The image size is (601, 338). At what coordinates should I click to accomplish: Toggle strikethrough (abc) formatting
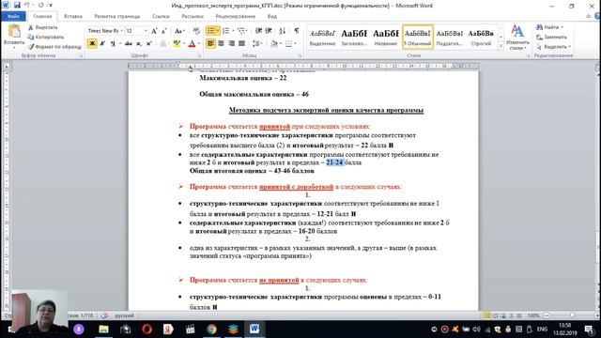click(x=129, y=44)
